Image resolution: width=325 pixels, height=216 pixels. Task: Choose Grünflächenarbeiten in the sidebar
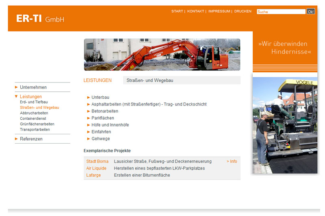coord(37,124)
